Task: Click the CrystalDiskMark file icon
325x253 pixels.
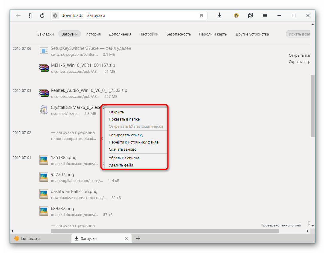Action: tap(44, 110)
